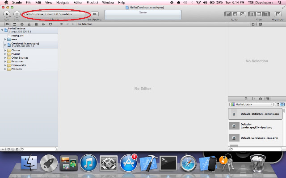Image resolution: width=286 pixels, height=178 pixels.
Task: Select config.xml in the navigator
Action: [x=18, y=36]
